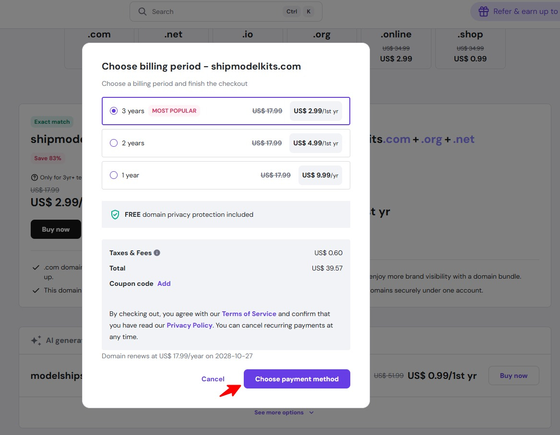Select the 3 years billing period
The width and height of the screenshot is (560, 435).
[x=114, y=111]
